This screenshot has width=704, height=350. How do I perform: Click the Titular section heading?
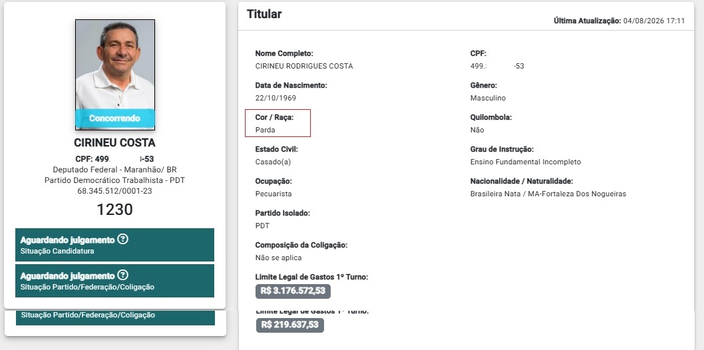pyautogui.click(x=264, y=14)
